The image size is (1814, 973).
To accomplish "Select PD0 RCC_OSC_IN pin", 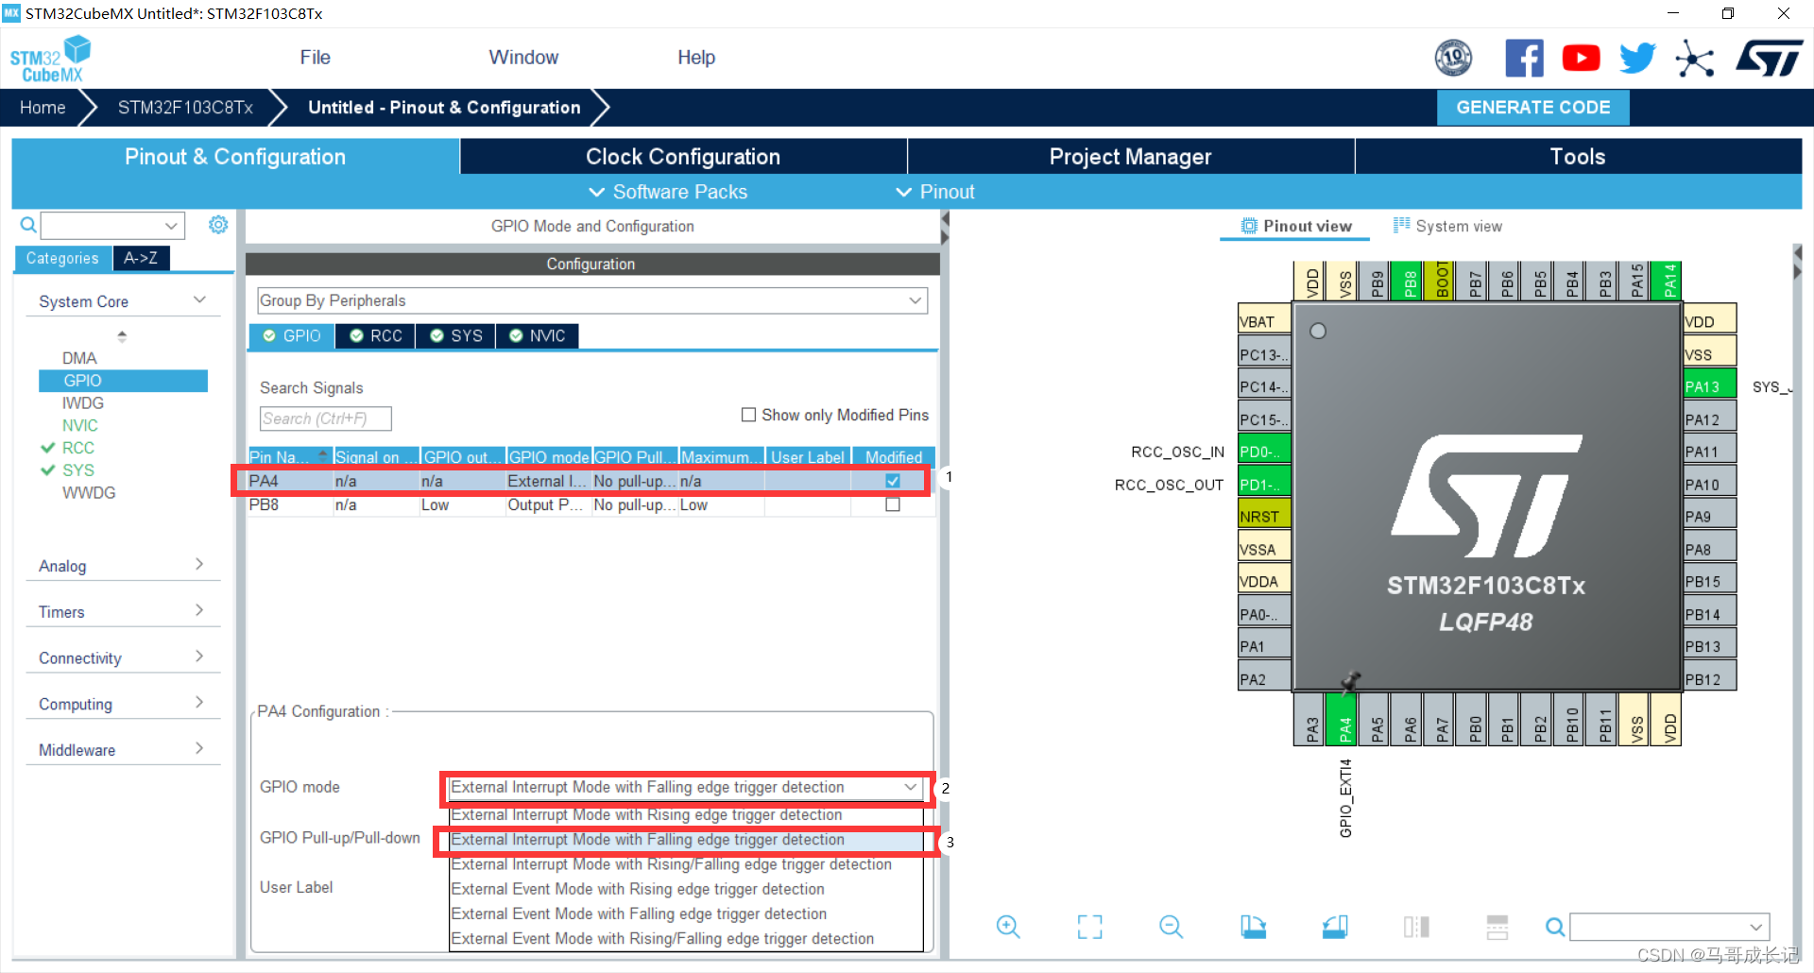I will (1264, 451).
